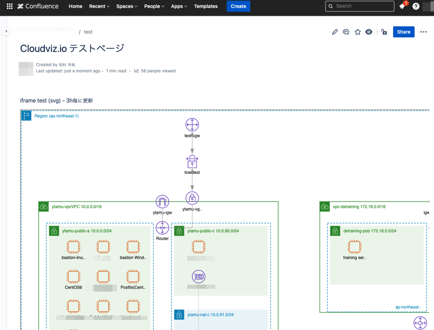Star this page

(358, 32)
